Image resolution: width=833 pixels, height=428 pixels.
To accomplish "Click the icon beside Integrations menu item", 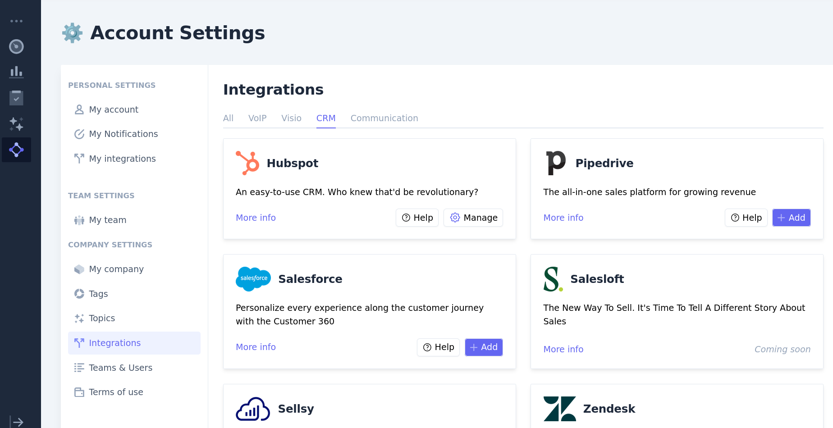I will [79, 343].
